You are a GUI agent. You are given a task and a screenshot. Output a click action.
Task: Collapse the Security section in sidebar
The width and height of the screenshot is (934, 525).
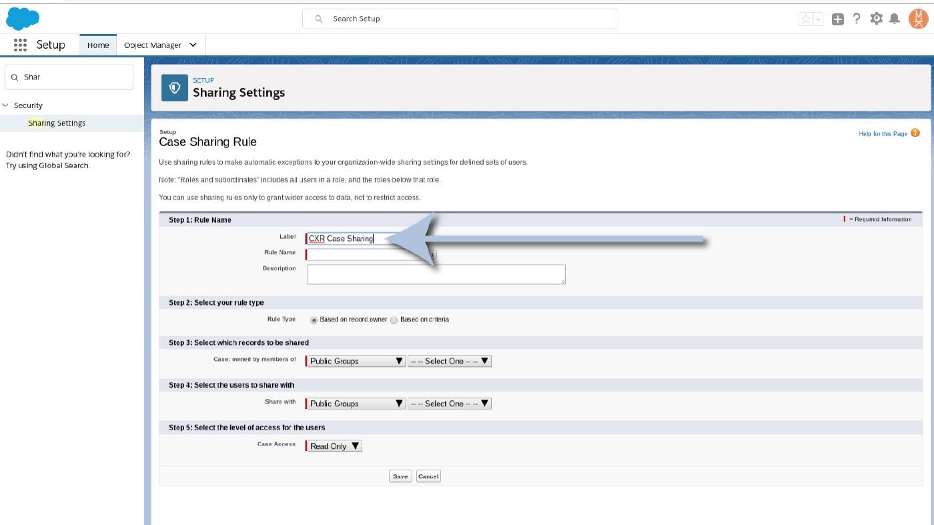[x=6, y=105]
